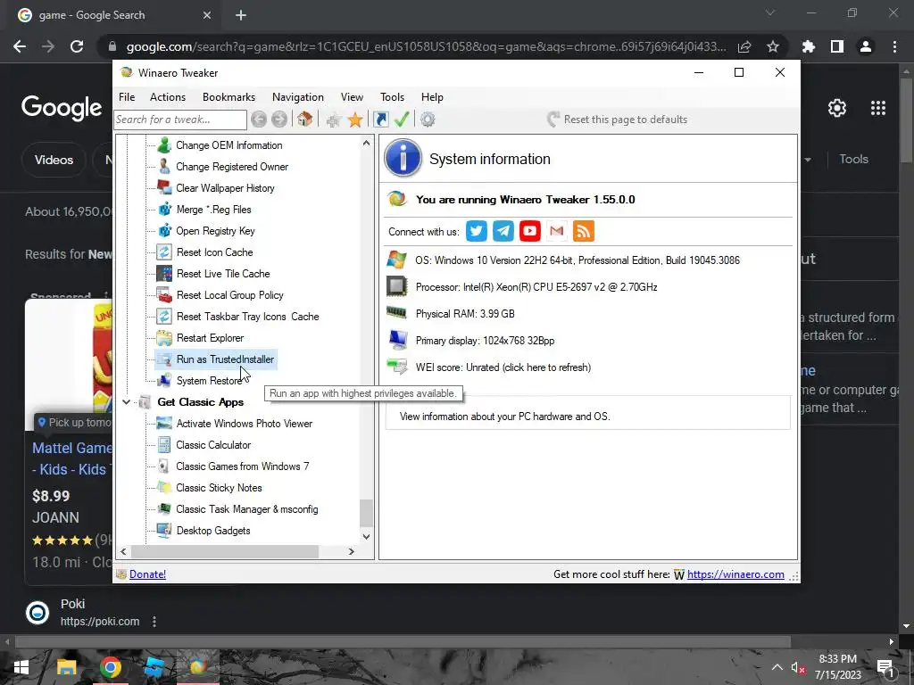The height and width of the screenshot is (685, 914).
Task: Open File Explorer from the taskbar
Action: click(x=66, y=667)
